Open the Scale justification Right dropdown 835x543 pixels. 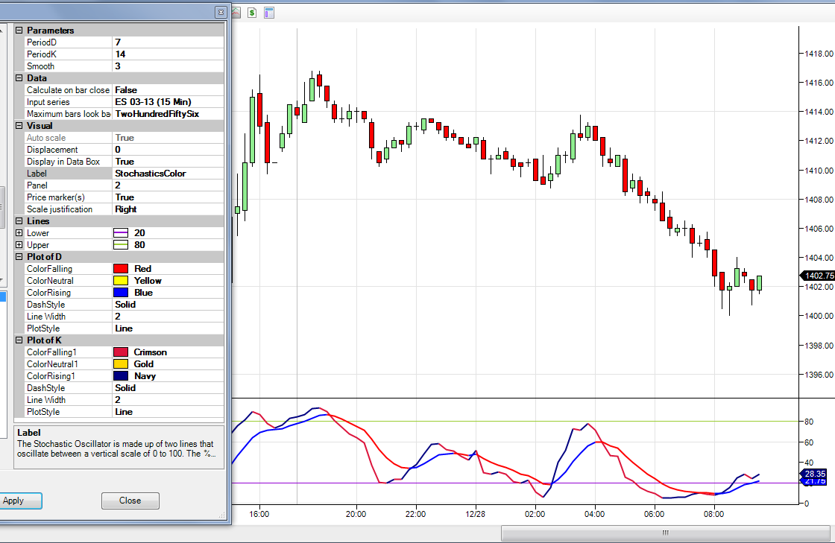168,209
